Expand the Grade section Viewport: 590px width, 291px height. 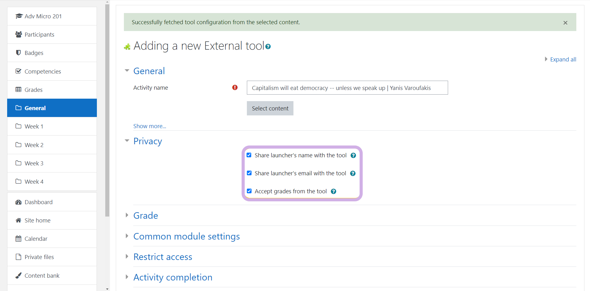[146, 216]
